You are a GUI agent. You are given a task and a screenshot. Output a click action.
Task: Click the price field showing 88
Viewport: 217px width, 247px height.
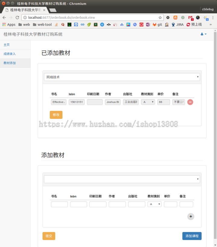point(164,102)
